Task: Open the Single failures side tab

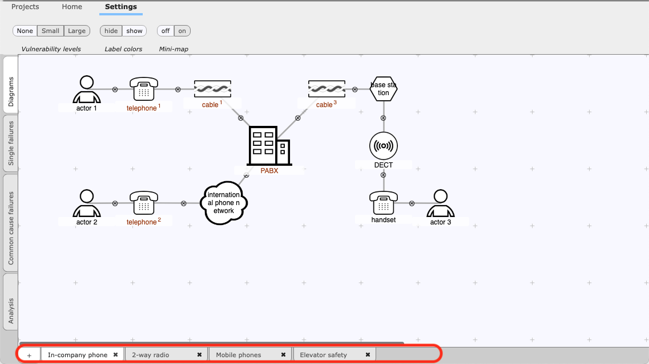Action: coord(11,142)
